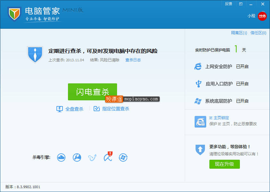Click the IE 主页锁定 lock icon
The width and height of the screenshot is (270, 192).
tap(200, 122)
